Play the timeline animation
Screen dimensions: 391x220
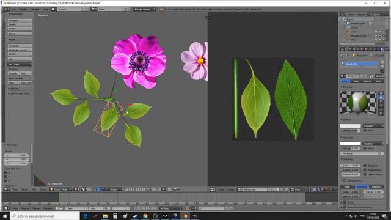coord(147,208)
